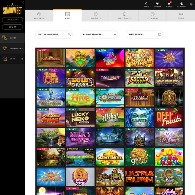Open the Milky Ways game

[x=80, y=137]
